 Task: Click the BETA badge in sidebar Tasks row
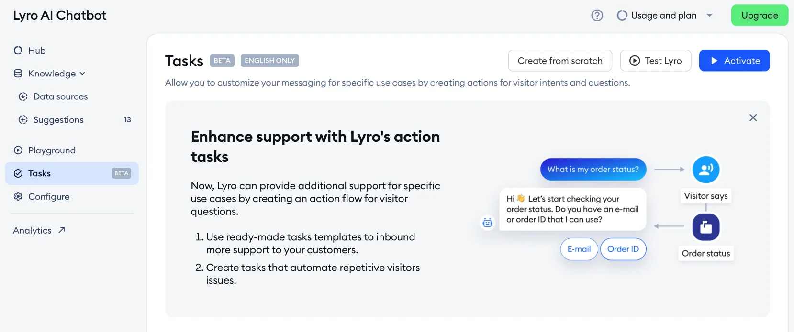tap(121, 173)
